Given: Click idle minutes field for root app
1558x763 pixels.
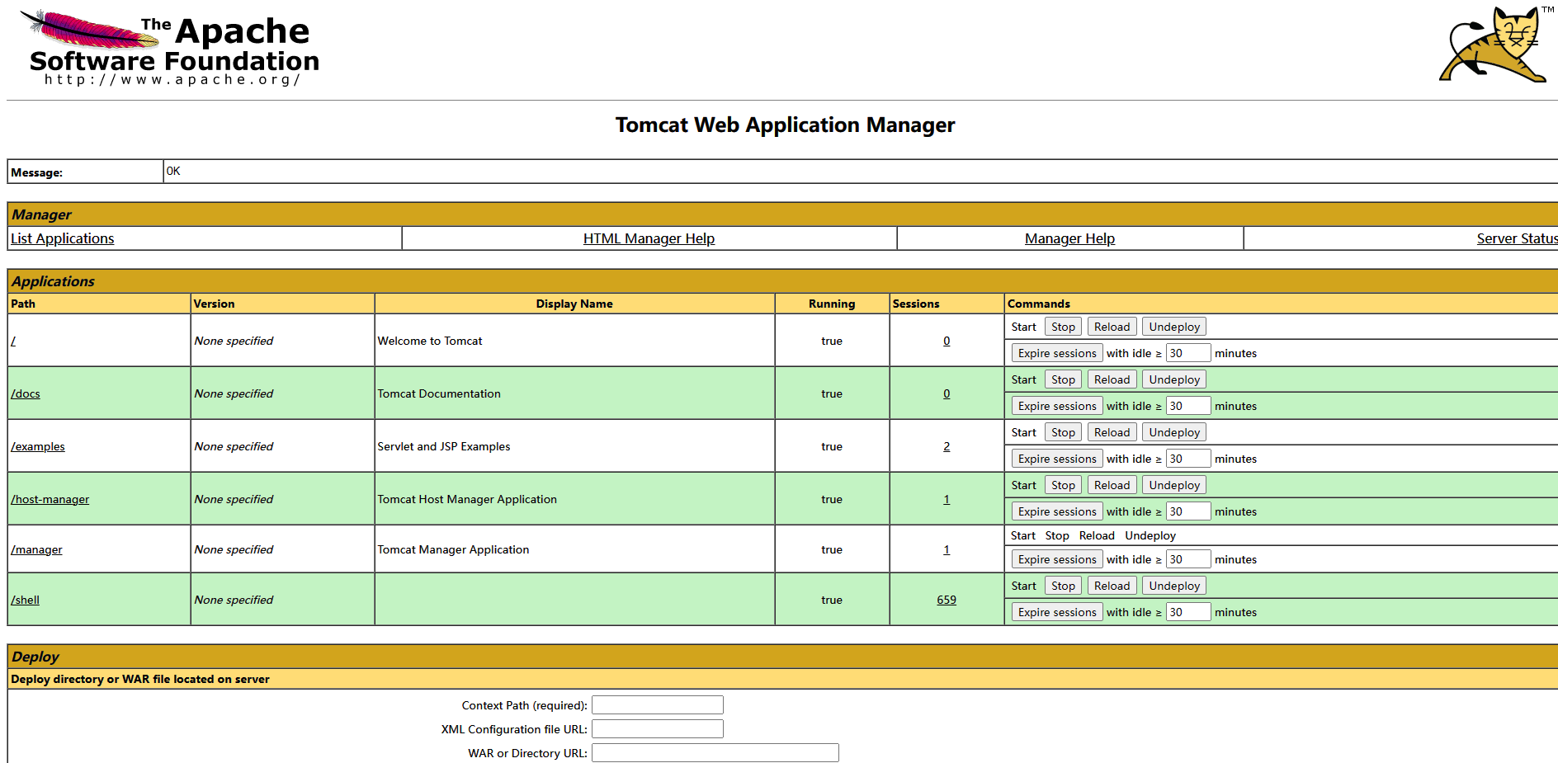Looking at the screenshot, I should coord(1188,353).
